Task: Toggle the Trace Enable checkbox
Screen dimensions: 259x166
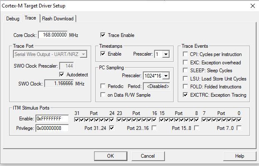Action: [103, 35]
